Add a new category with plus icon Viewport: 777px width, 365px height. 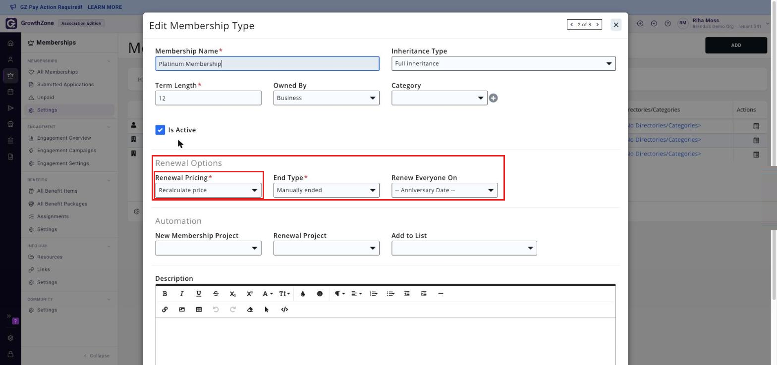tap(493, 98)
